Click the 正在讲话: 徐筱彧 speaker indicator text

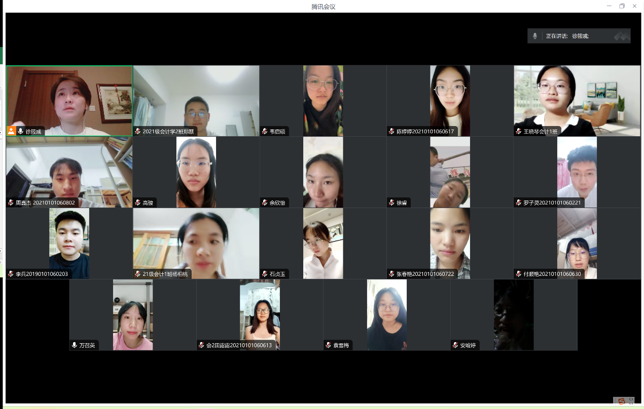tap(567, 36)
